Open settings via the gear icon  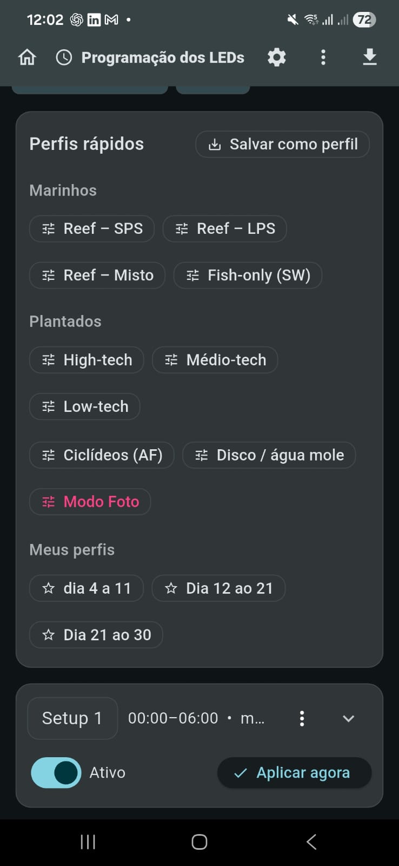pos(277,57)
